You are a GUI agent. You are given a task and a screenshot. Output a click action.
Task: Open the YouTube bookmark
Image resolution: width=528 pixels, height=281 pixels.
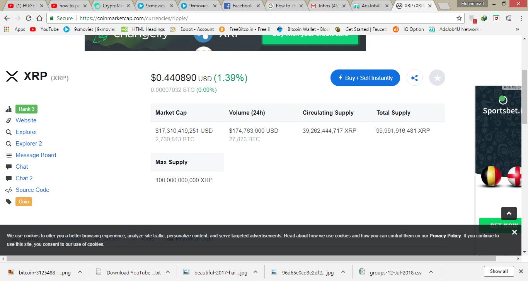coord(44,29)
